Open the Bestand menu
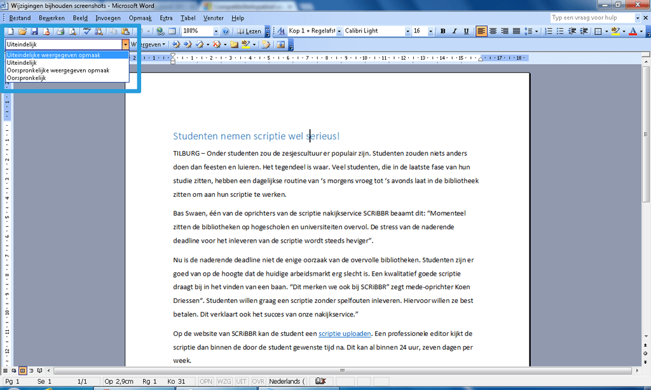Screen dimensions: 651x390 [20, 18]
